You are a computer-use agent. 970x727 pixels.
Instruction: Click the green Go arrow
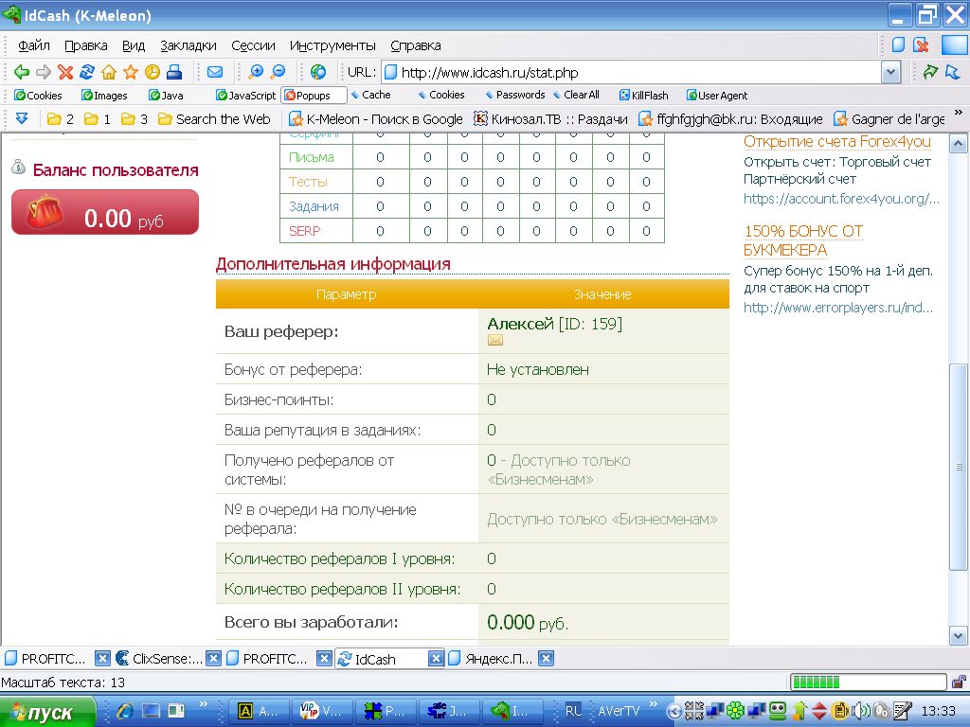(x=930, y=72)
